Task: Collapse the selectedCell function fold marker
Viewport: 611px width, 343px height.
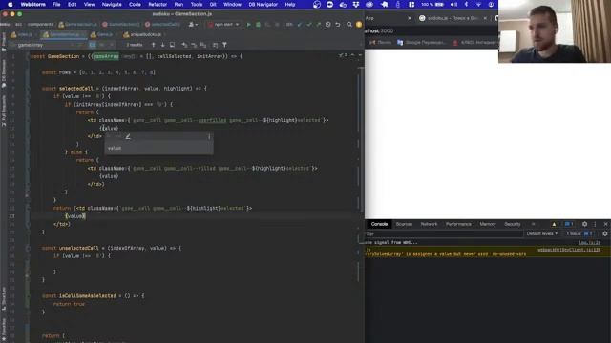Action: [28, 89]
